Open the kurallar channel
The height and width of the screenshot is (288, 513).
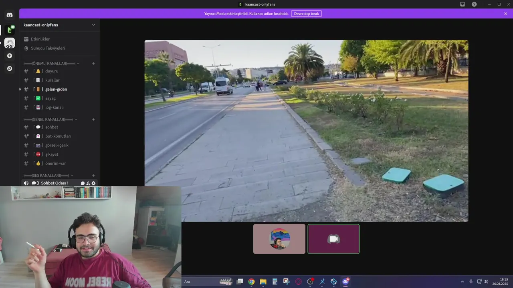[x=59, y=80]
